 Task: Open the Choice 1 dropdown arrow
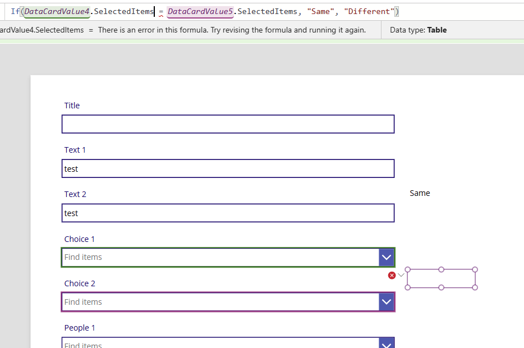click(x=387, y=258)
